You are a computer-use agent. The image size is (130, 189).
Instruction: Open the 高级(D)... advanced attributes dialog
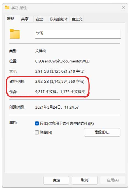point(102,132)
